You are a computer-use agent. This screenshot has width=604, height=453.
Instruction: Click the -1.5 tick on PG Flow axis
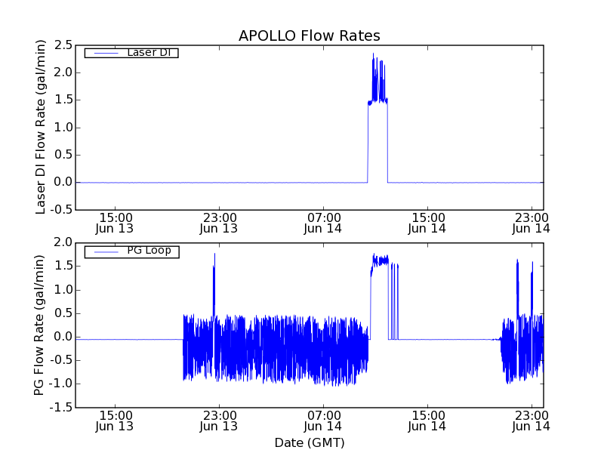coord(61,408)
